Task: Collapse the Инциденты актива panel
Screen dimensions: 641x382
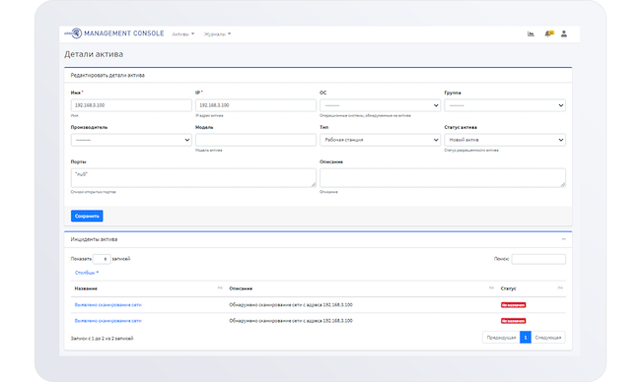Action: 564,239
